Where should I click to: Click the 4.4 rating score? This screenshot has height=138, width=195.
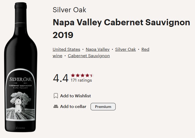[61, 78]
